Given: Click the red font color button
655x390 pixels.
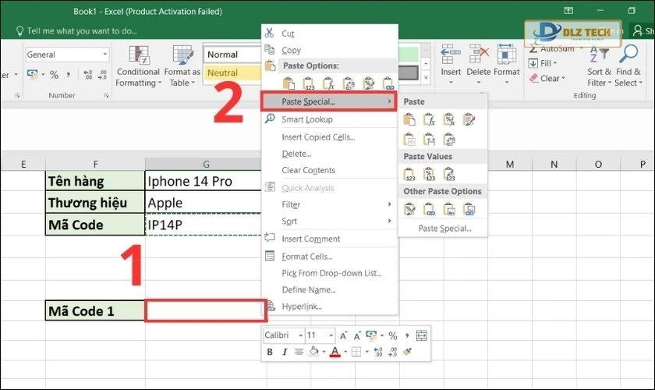Looking at the screenshot, I should [x=335, y=353].
